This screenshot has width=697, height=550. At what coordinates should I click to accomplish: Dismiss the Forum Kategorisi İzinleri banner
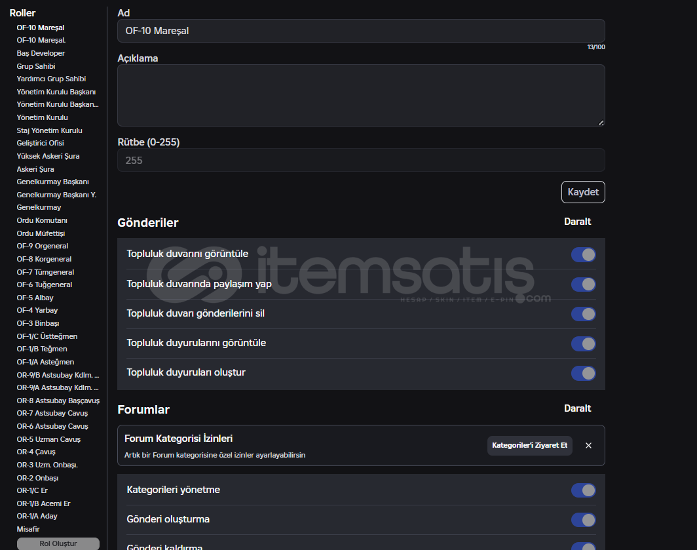point(588,446)
